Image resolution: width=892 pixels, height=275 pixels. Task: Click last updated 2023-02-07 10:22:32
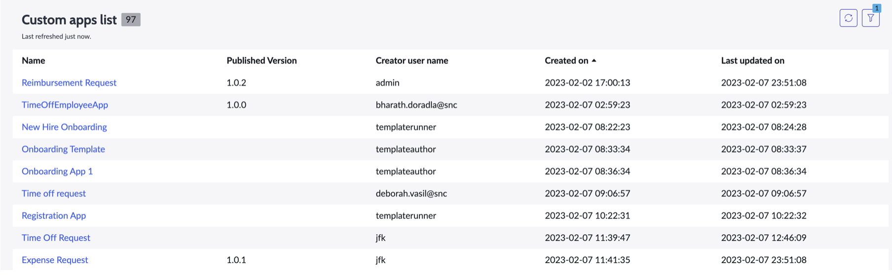[764, 215]
